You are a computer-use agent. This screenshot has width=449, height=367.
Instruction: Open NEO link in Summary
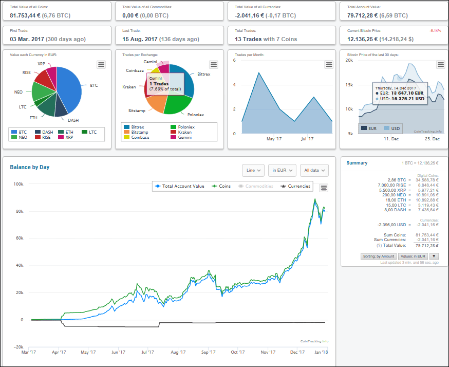click(401, 195)
